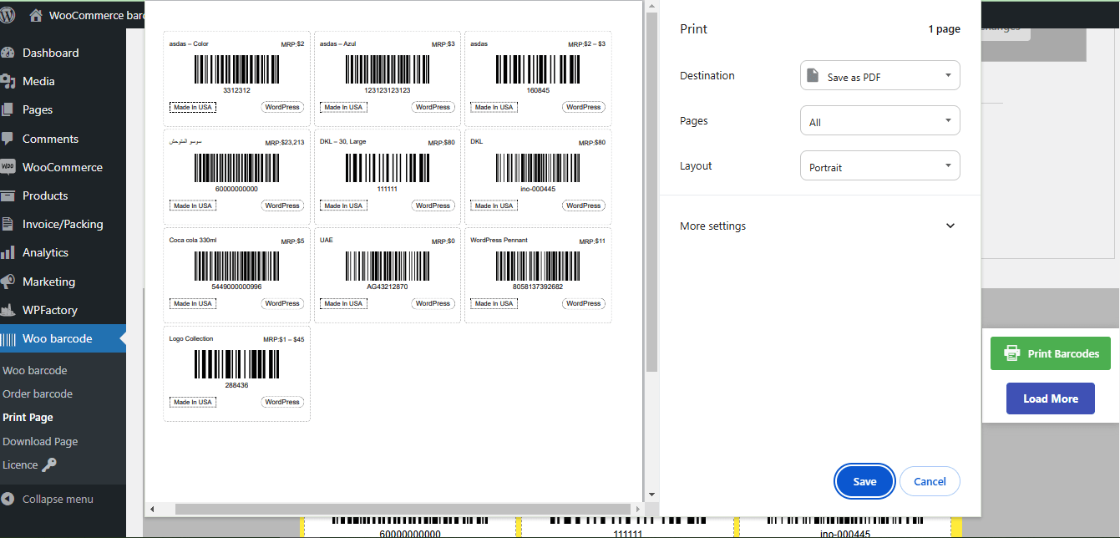Click the WooCommerce logo icon
Screen dimensions: 1120x538
pyautogui.click(x=8, y=167)
